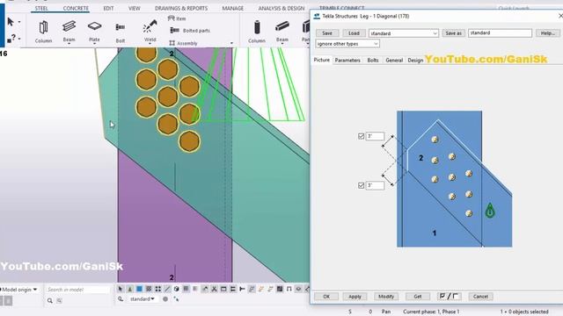Click the selection arrow cursor icon
Image resolution: width=563 pixels, height=316 pixels.
11,22
